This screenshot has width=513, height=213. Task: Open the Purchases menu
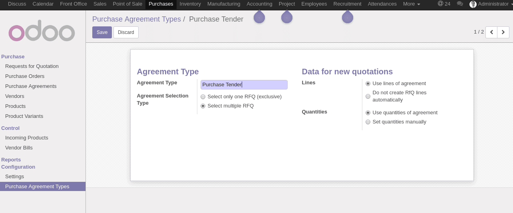161,4
